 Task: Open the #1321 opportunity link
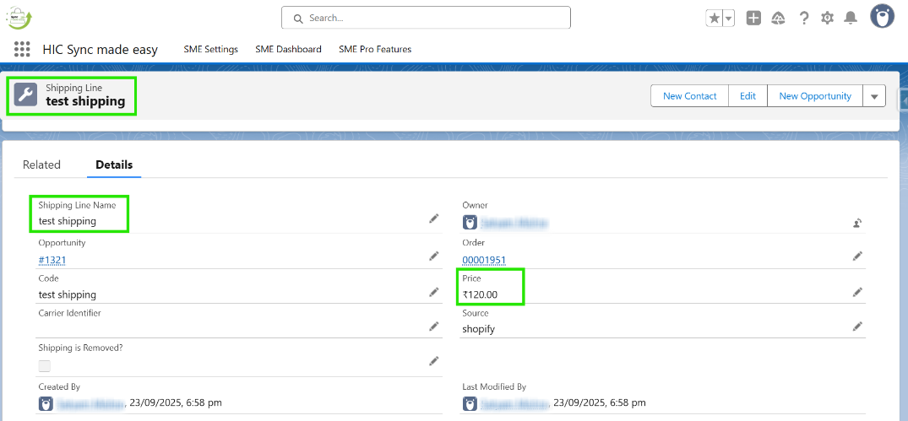(x=52, y=260)
